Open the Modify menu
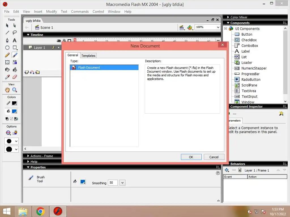This screenshot has width=290, height=217. click(x=52, y=11)
